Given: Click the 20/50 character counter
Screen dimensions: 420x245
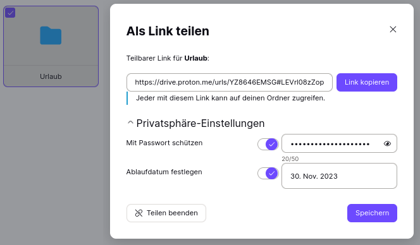Looking at the screenshot, I should pyautogui.click(x=290, y=158).
